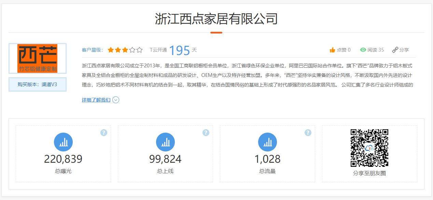Click the 分享至朋友圈 label
Viewport: 433px width, 200px height.
[x=369, y=173]
